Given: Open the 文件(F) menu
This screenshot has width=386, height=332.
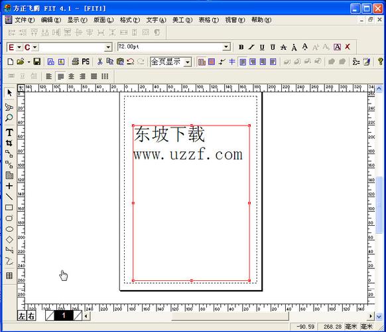Looking at the screenshot, I should (x=25, y=20).
